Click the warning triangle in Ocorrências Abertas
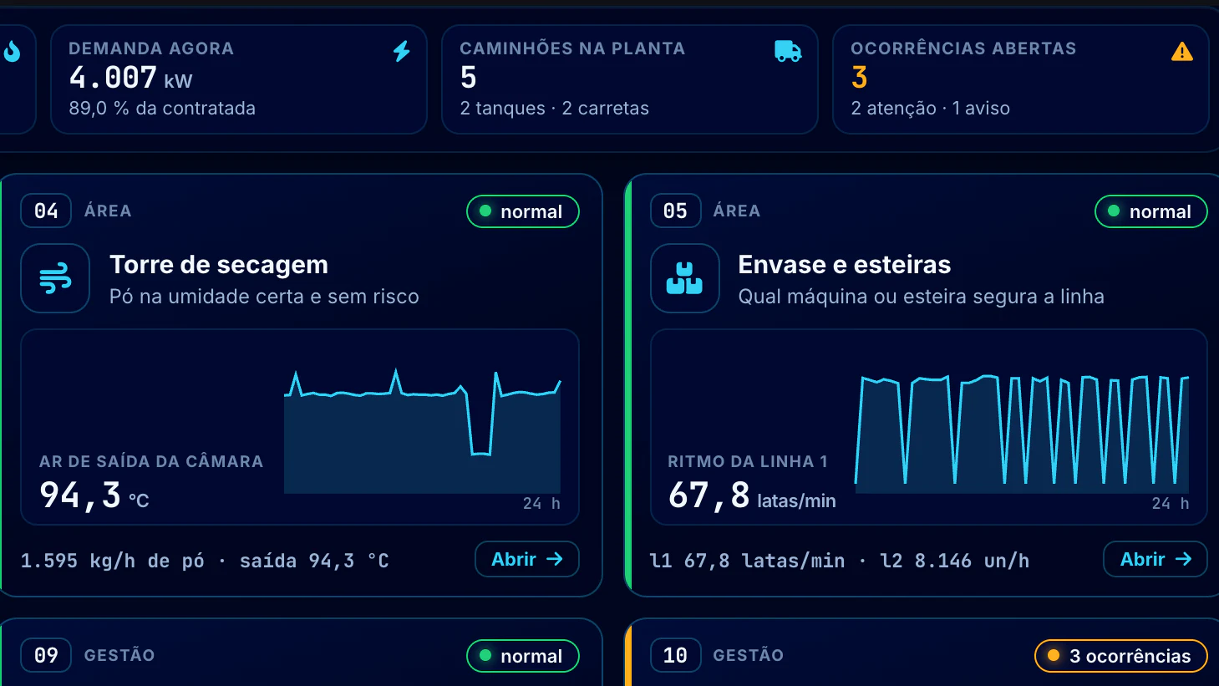The height and width of the screenshot is (686, 1219). coord(1182,52)
